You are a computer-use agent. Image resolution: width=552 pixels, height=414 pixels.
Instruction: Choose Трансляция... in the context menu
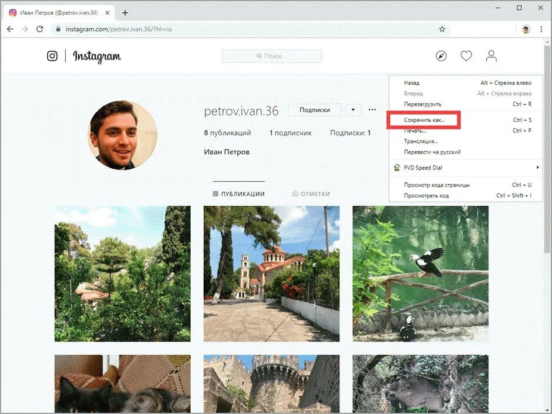point(465,141)
